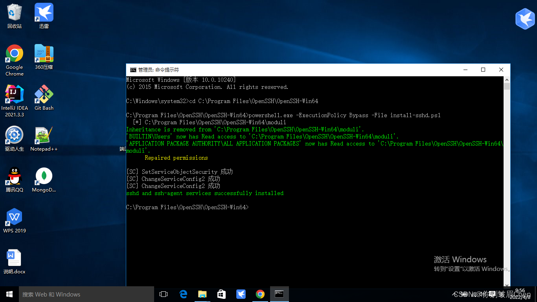This screenshot has width=537, height=302.
Task: Open command prompt system menu icon in title bar
Action: pyautogui.click(x=133, y=70)
